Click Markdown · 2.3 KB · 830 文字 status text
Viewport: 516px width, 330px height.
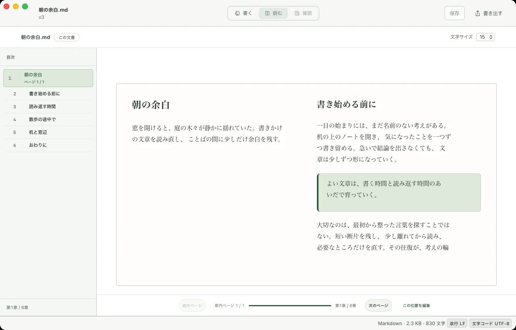pyautogui.click(x=411, y=324)
